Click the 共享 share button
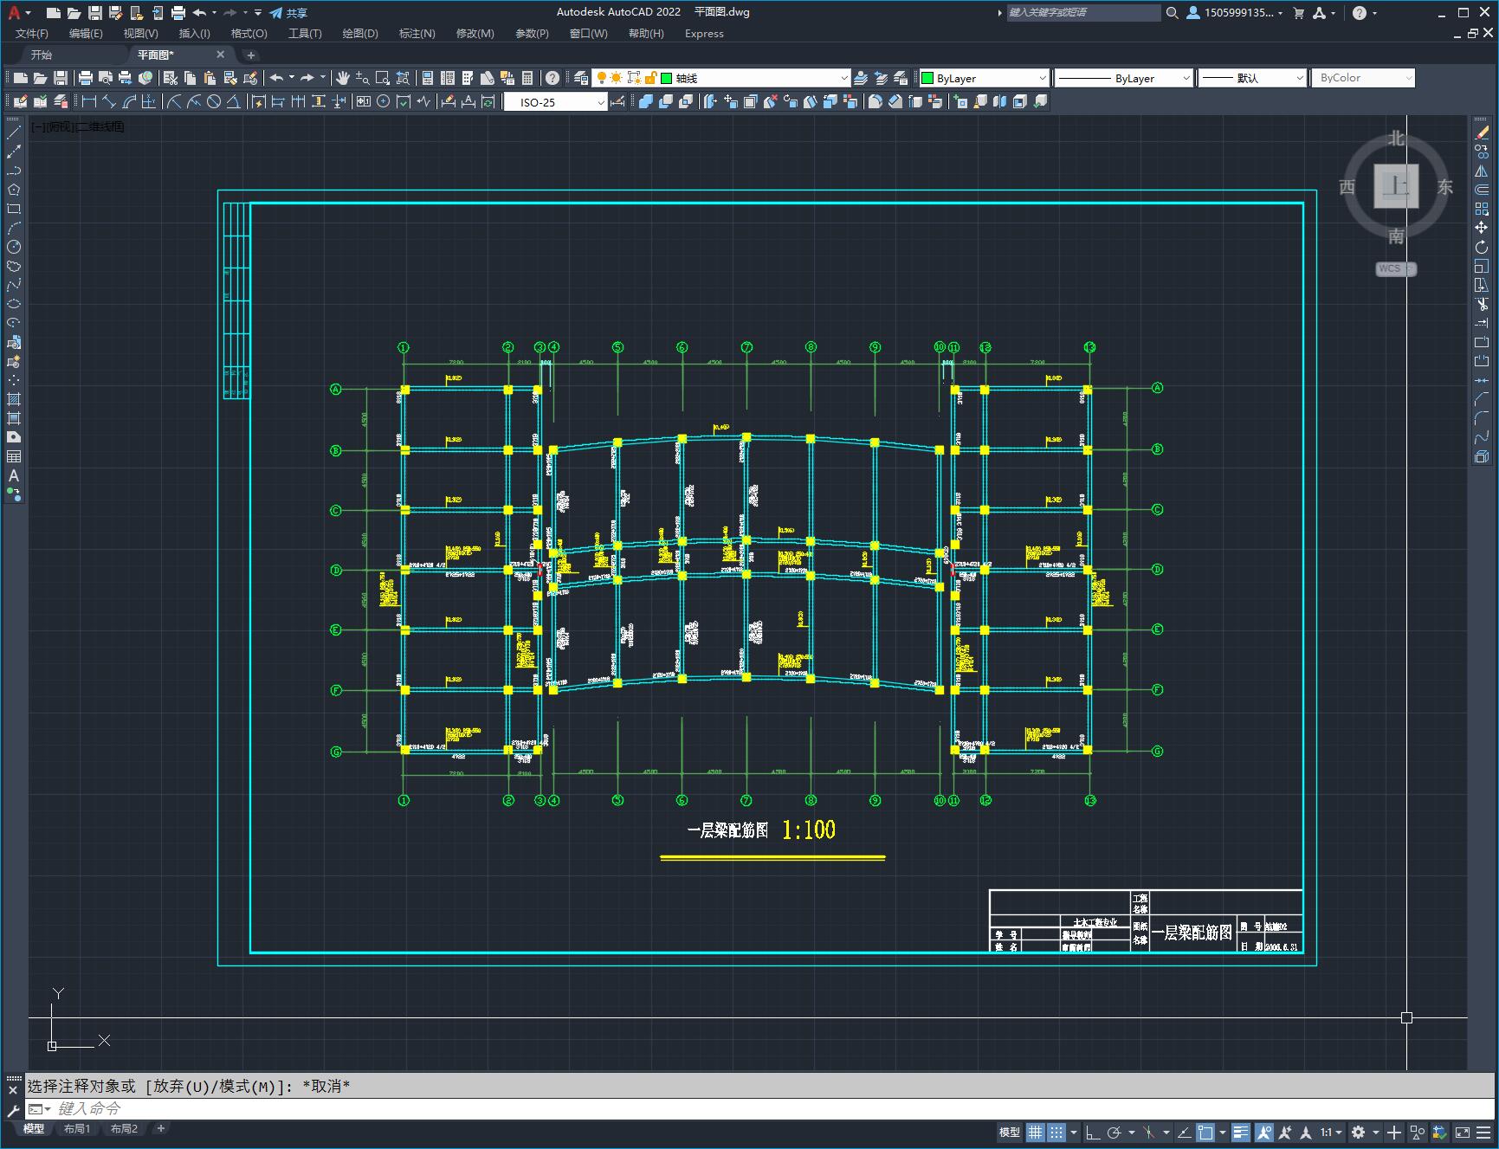 (288, 13)
